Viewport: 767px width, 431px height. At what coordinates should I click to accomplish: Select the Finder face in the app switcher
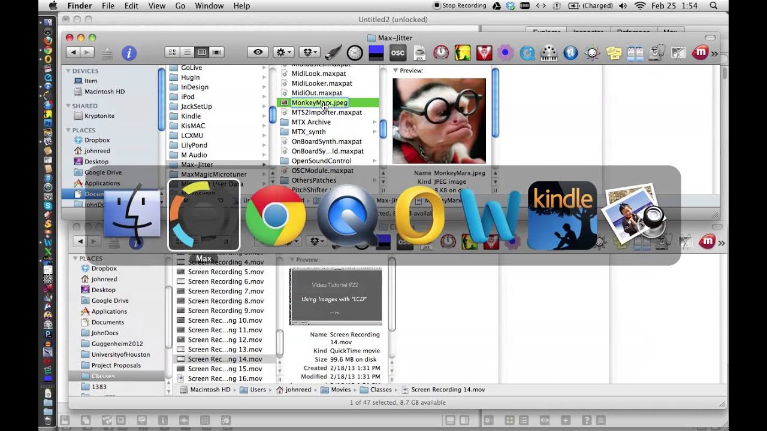[x=132, y=214]
